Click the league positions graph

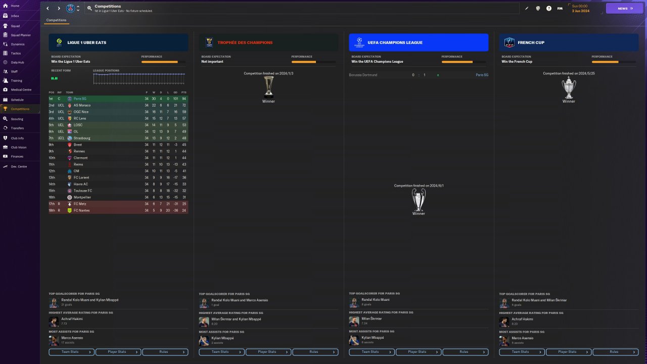pos(139,78)
